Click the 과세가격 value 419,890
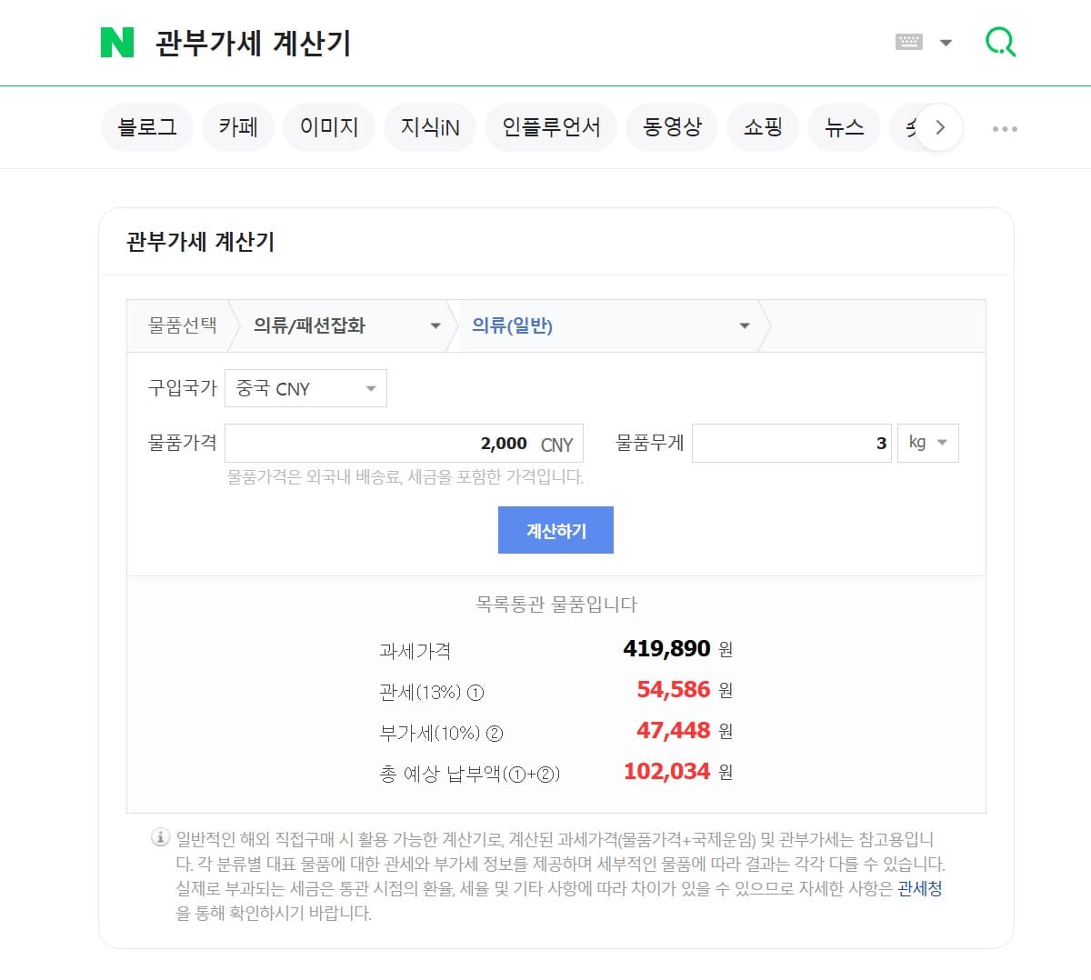This screenshot has height=980, width=1091. [666, 648]
